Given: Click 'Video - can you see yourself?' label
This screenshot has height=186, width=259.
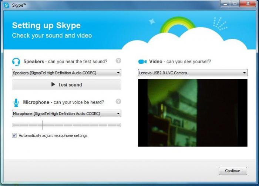Looking at the screenshot, I should pos(180,62).
